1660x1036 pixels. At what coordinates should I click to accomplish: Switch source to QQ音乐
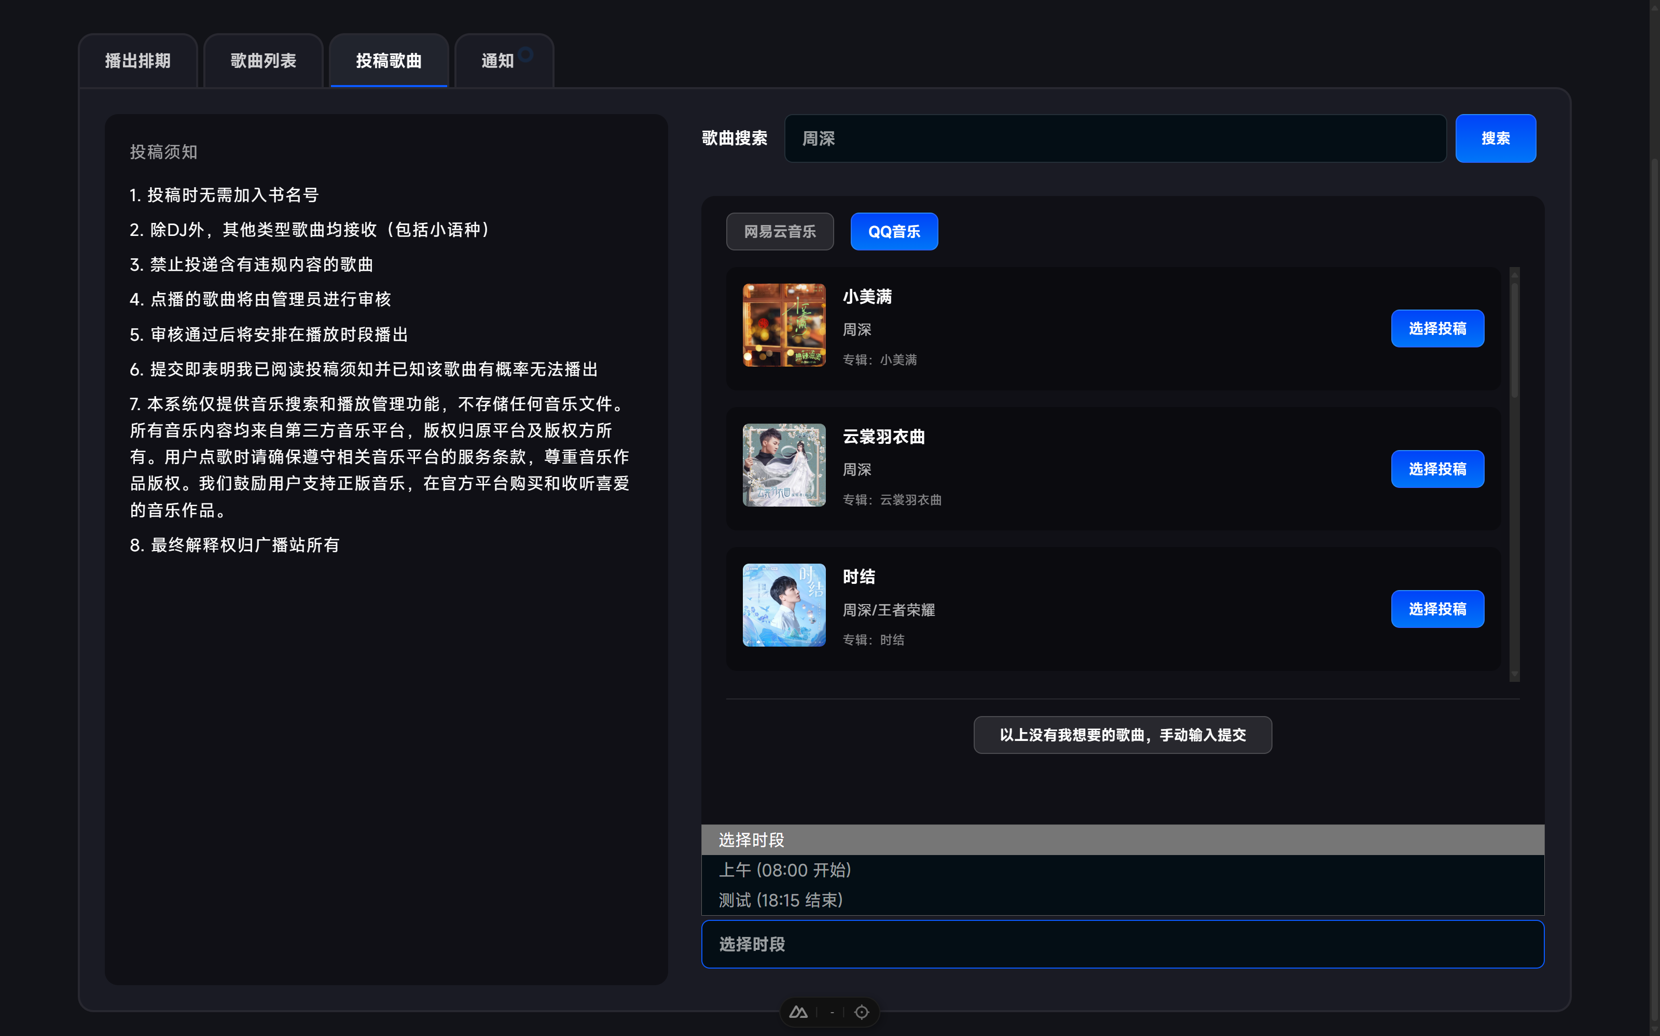pyautogui.click(x=894, y=232)
